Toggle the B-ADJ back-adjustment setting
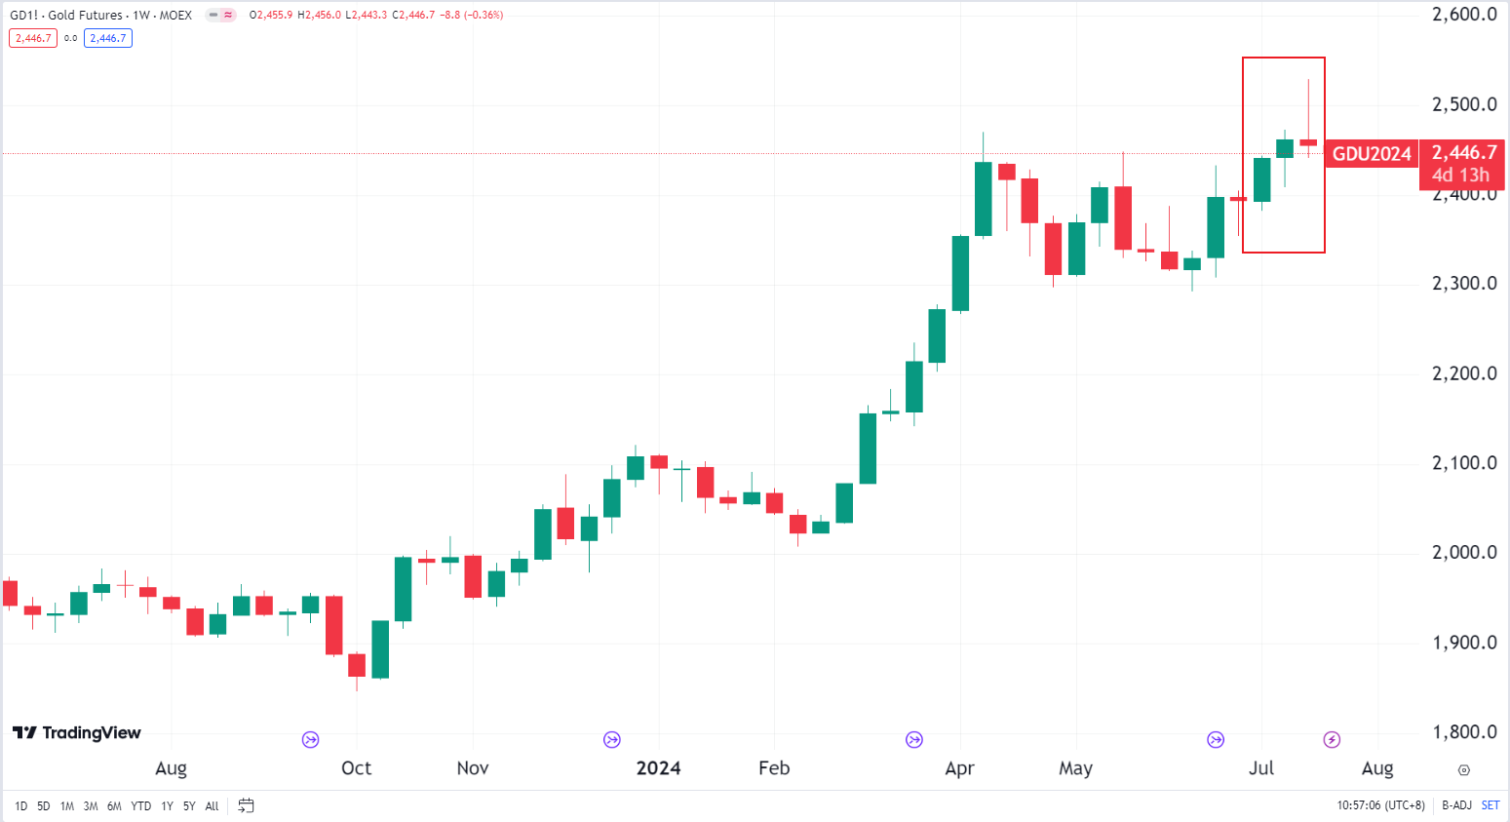The height and width of the screenshot is (822, 1510). (1456, 805)
